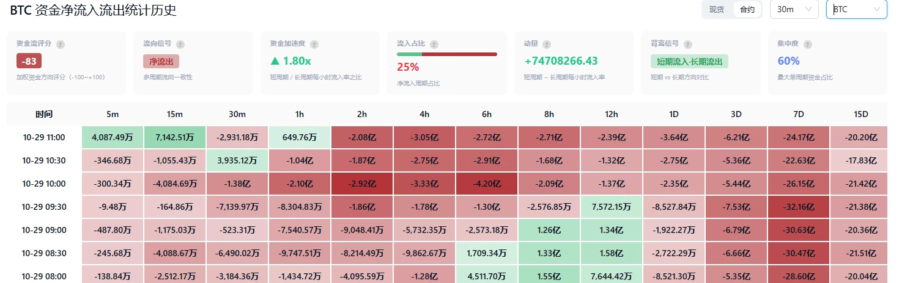Click the 短期流入·长期流出 badge
The width and height of the screenshot is (921, 283).
coord(689,61)
